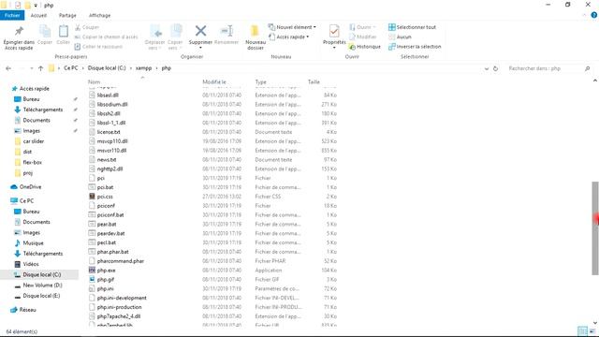This screenshot has height=337, width=599.
Task: Click Inverser la sélection
Action: [415, 46]
